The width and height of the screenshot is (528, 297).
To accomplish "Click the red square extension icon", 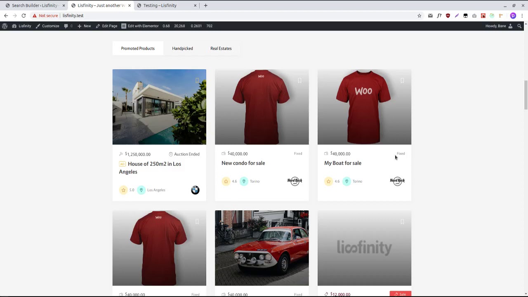I will [483, 16].
